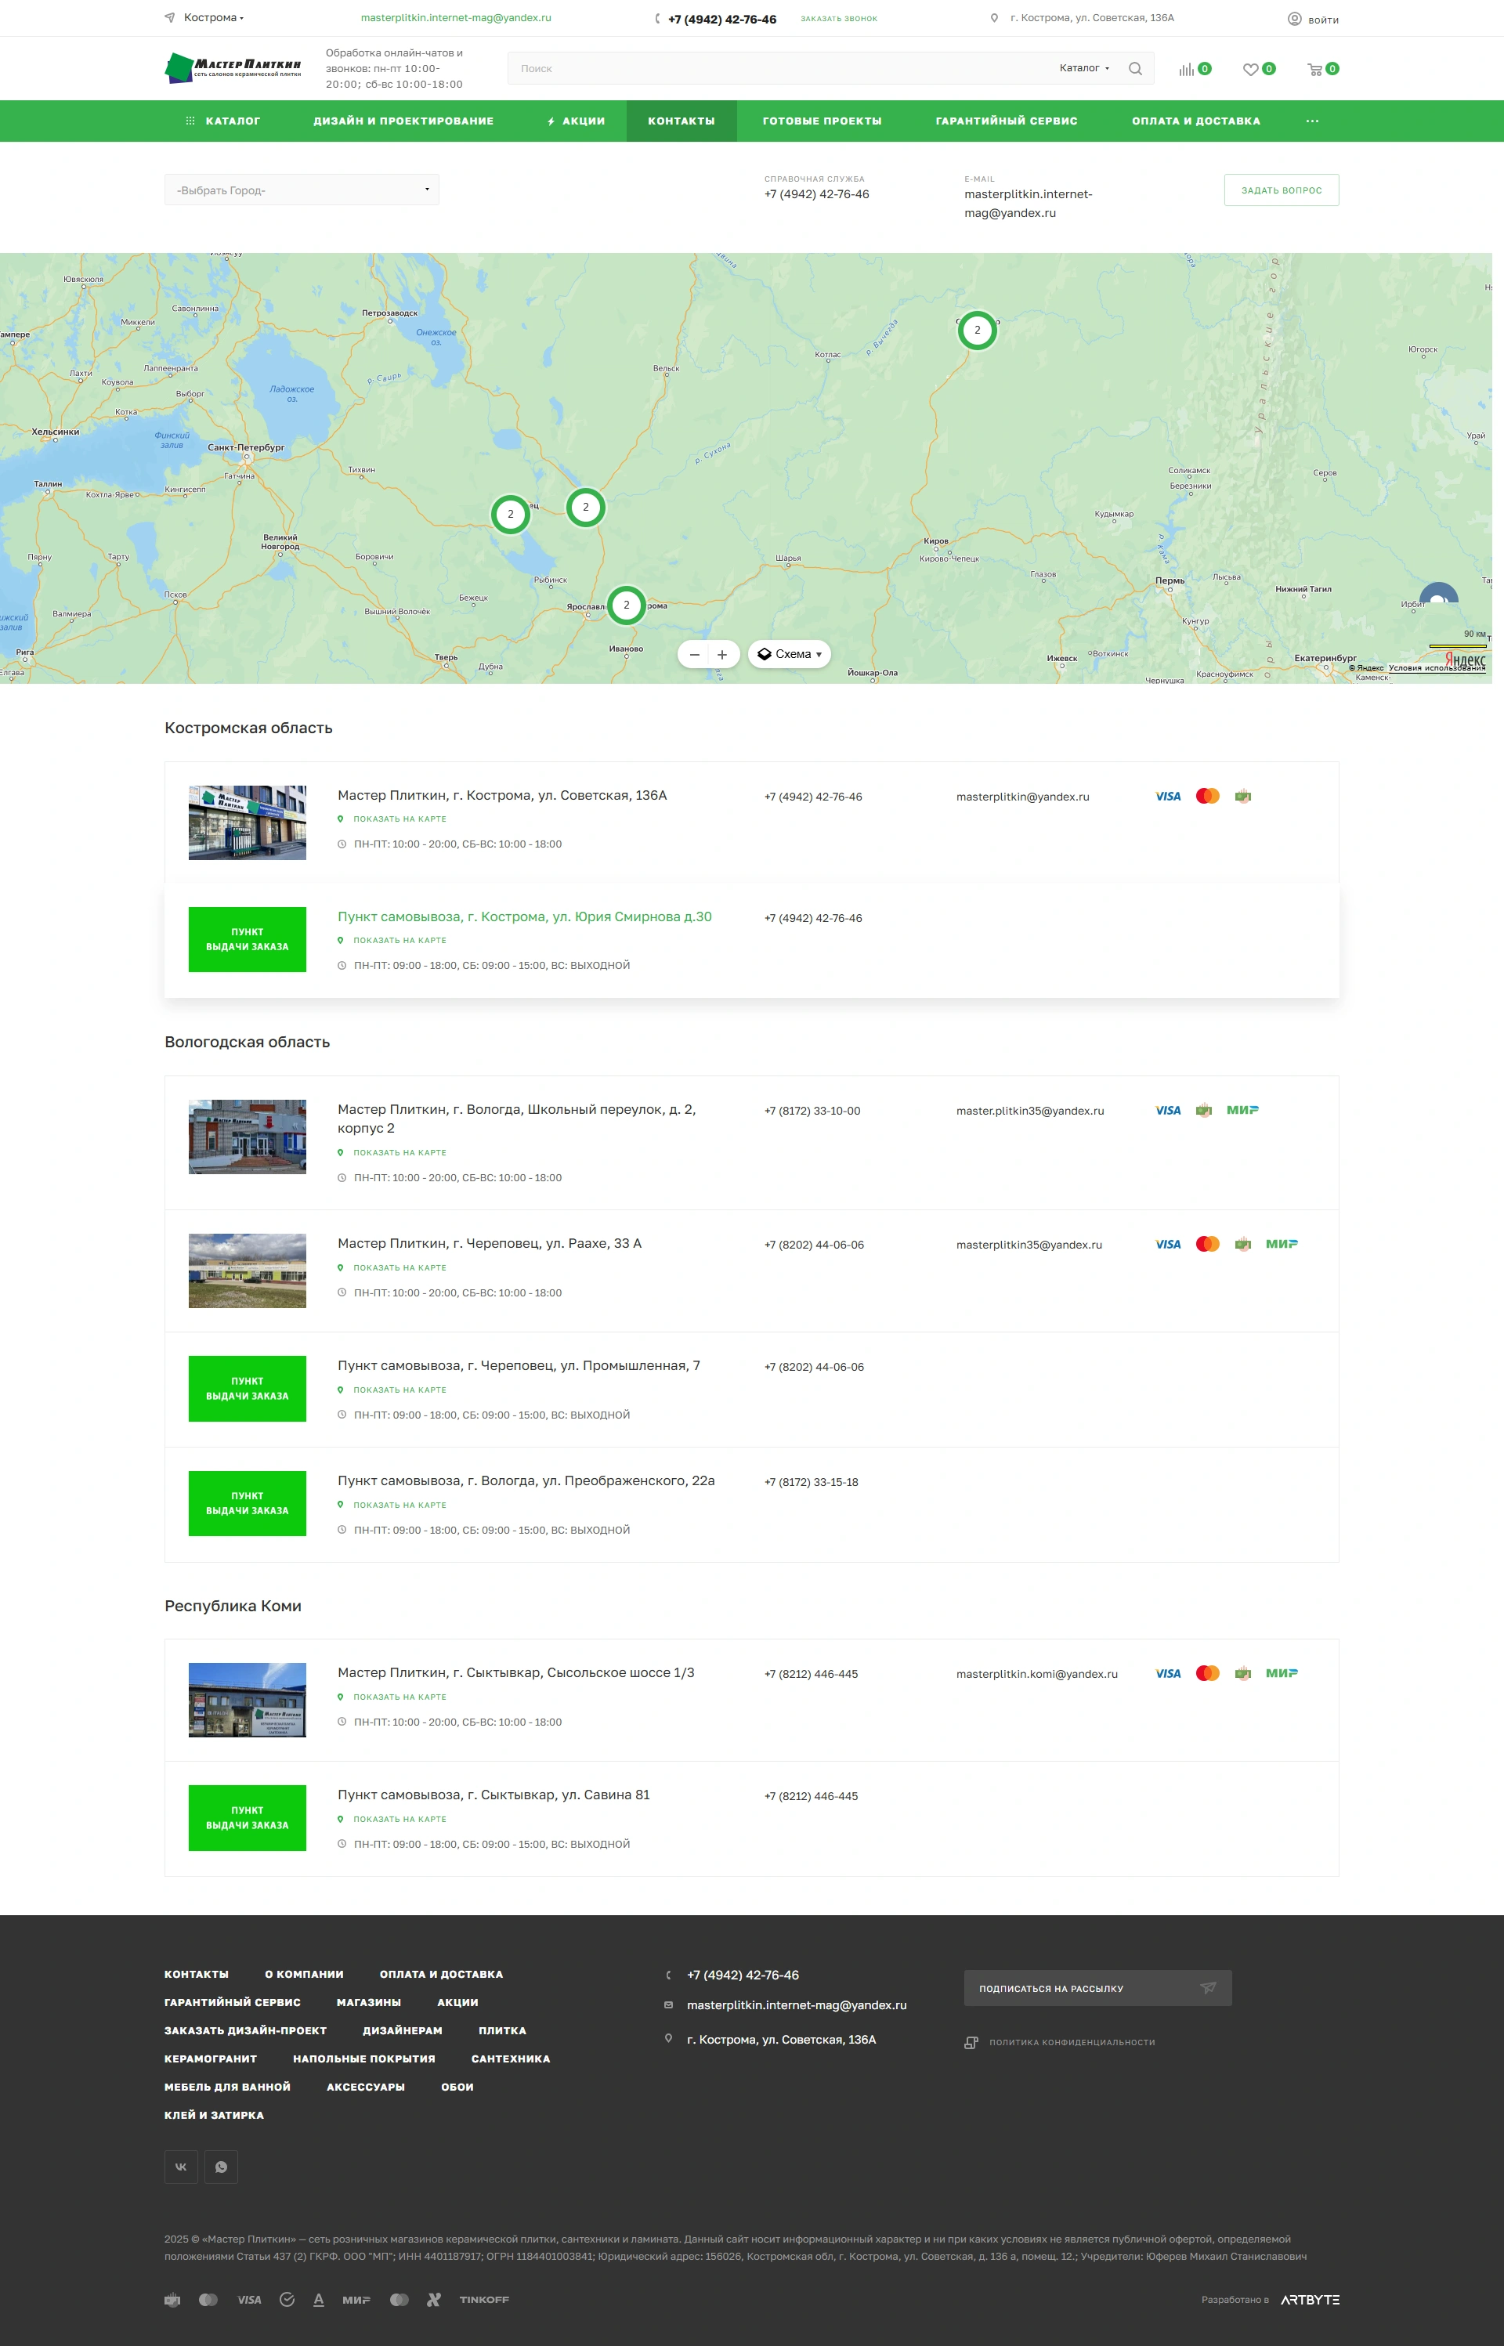Click the cluster marker near Yaroslavl
1504x2346 pixels.
(x=626, y=605)
